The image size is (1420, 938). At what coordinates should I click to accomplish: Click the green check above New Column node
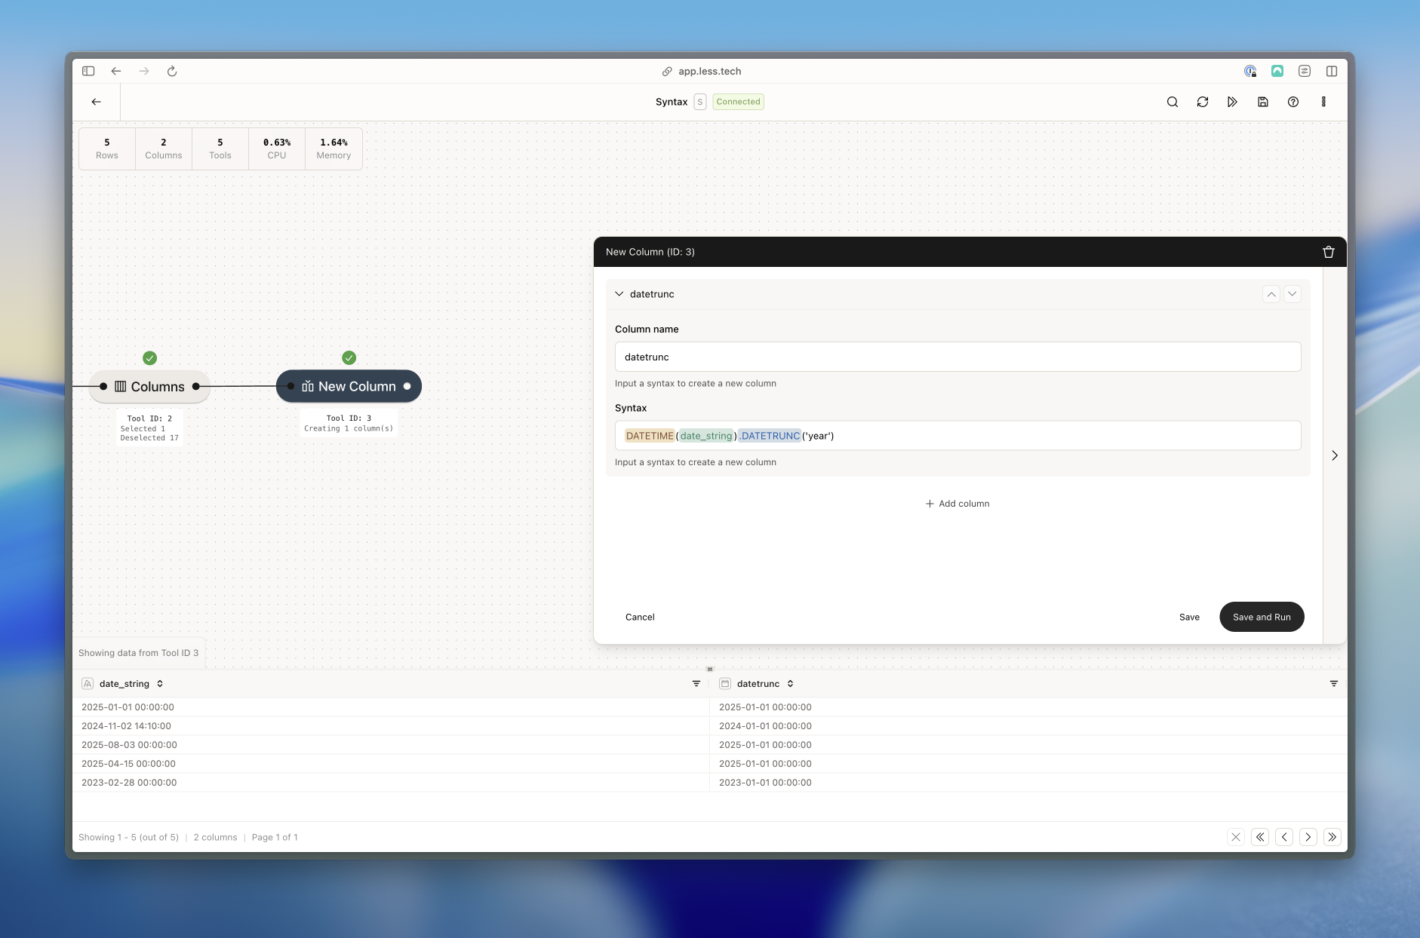click(349, 357)
